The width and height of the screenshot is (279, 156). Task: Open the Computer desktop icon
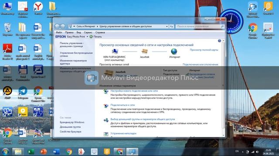[7, 8]
